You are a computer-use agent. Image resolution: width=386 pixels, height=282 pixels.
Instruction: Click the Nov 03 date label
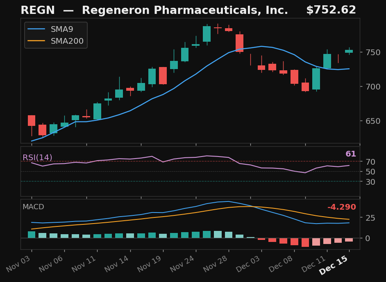point(19,264)
